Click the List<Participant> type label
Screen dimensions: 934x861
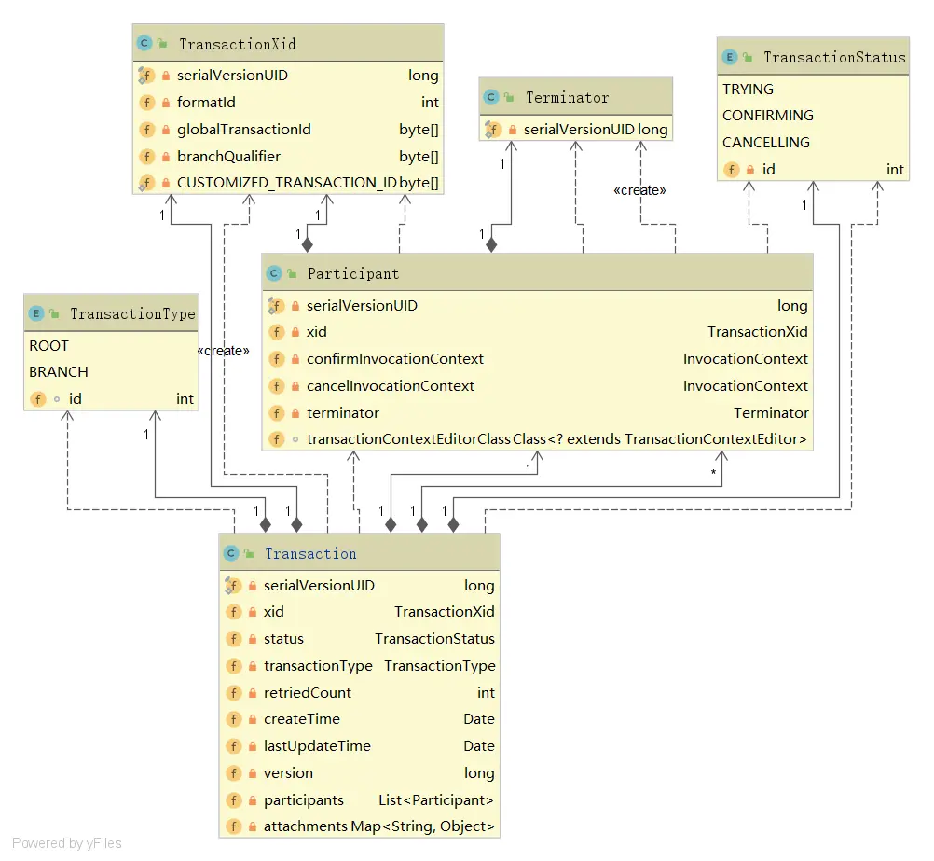[436, 800]
